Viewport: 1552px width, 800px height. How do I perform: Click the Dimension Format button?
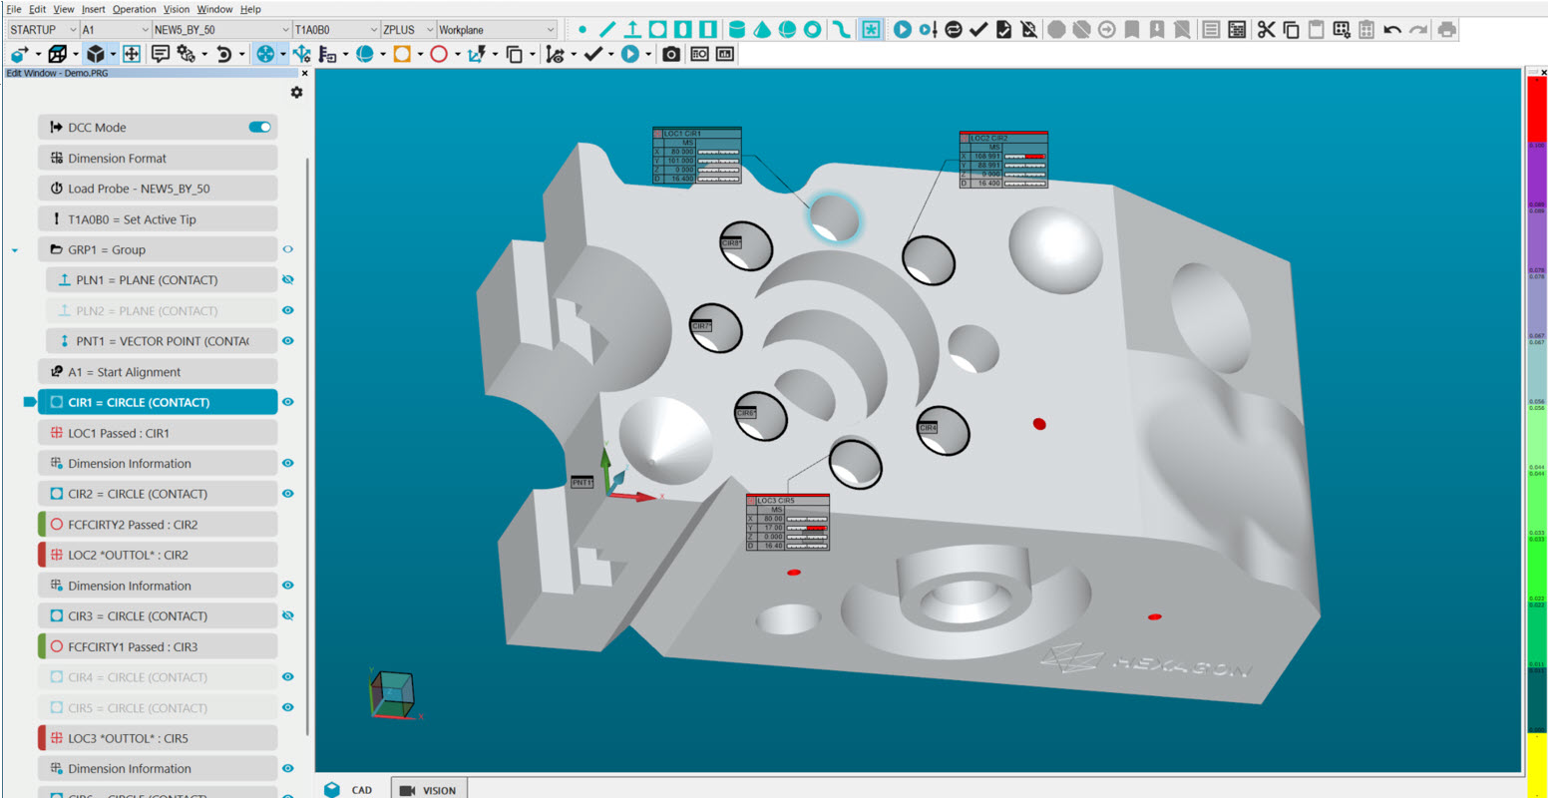[x=157, y=157]
